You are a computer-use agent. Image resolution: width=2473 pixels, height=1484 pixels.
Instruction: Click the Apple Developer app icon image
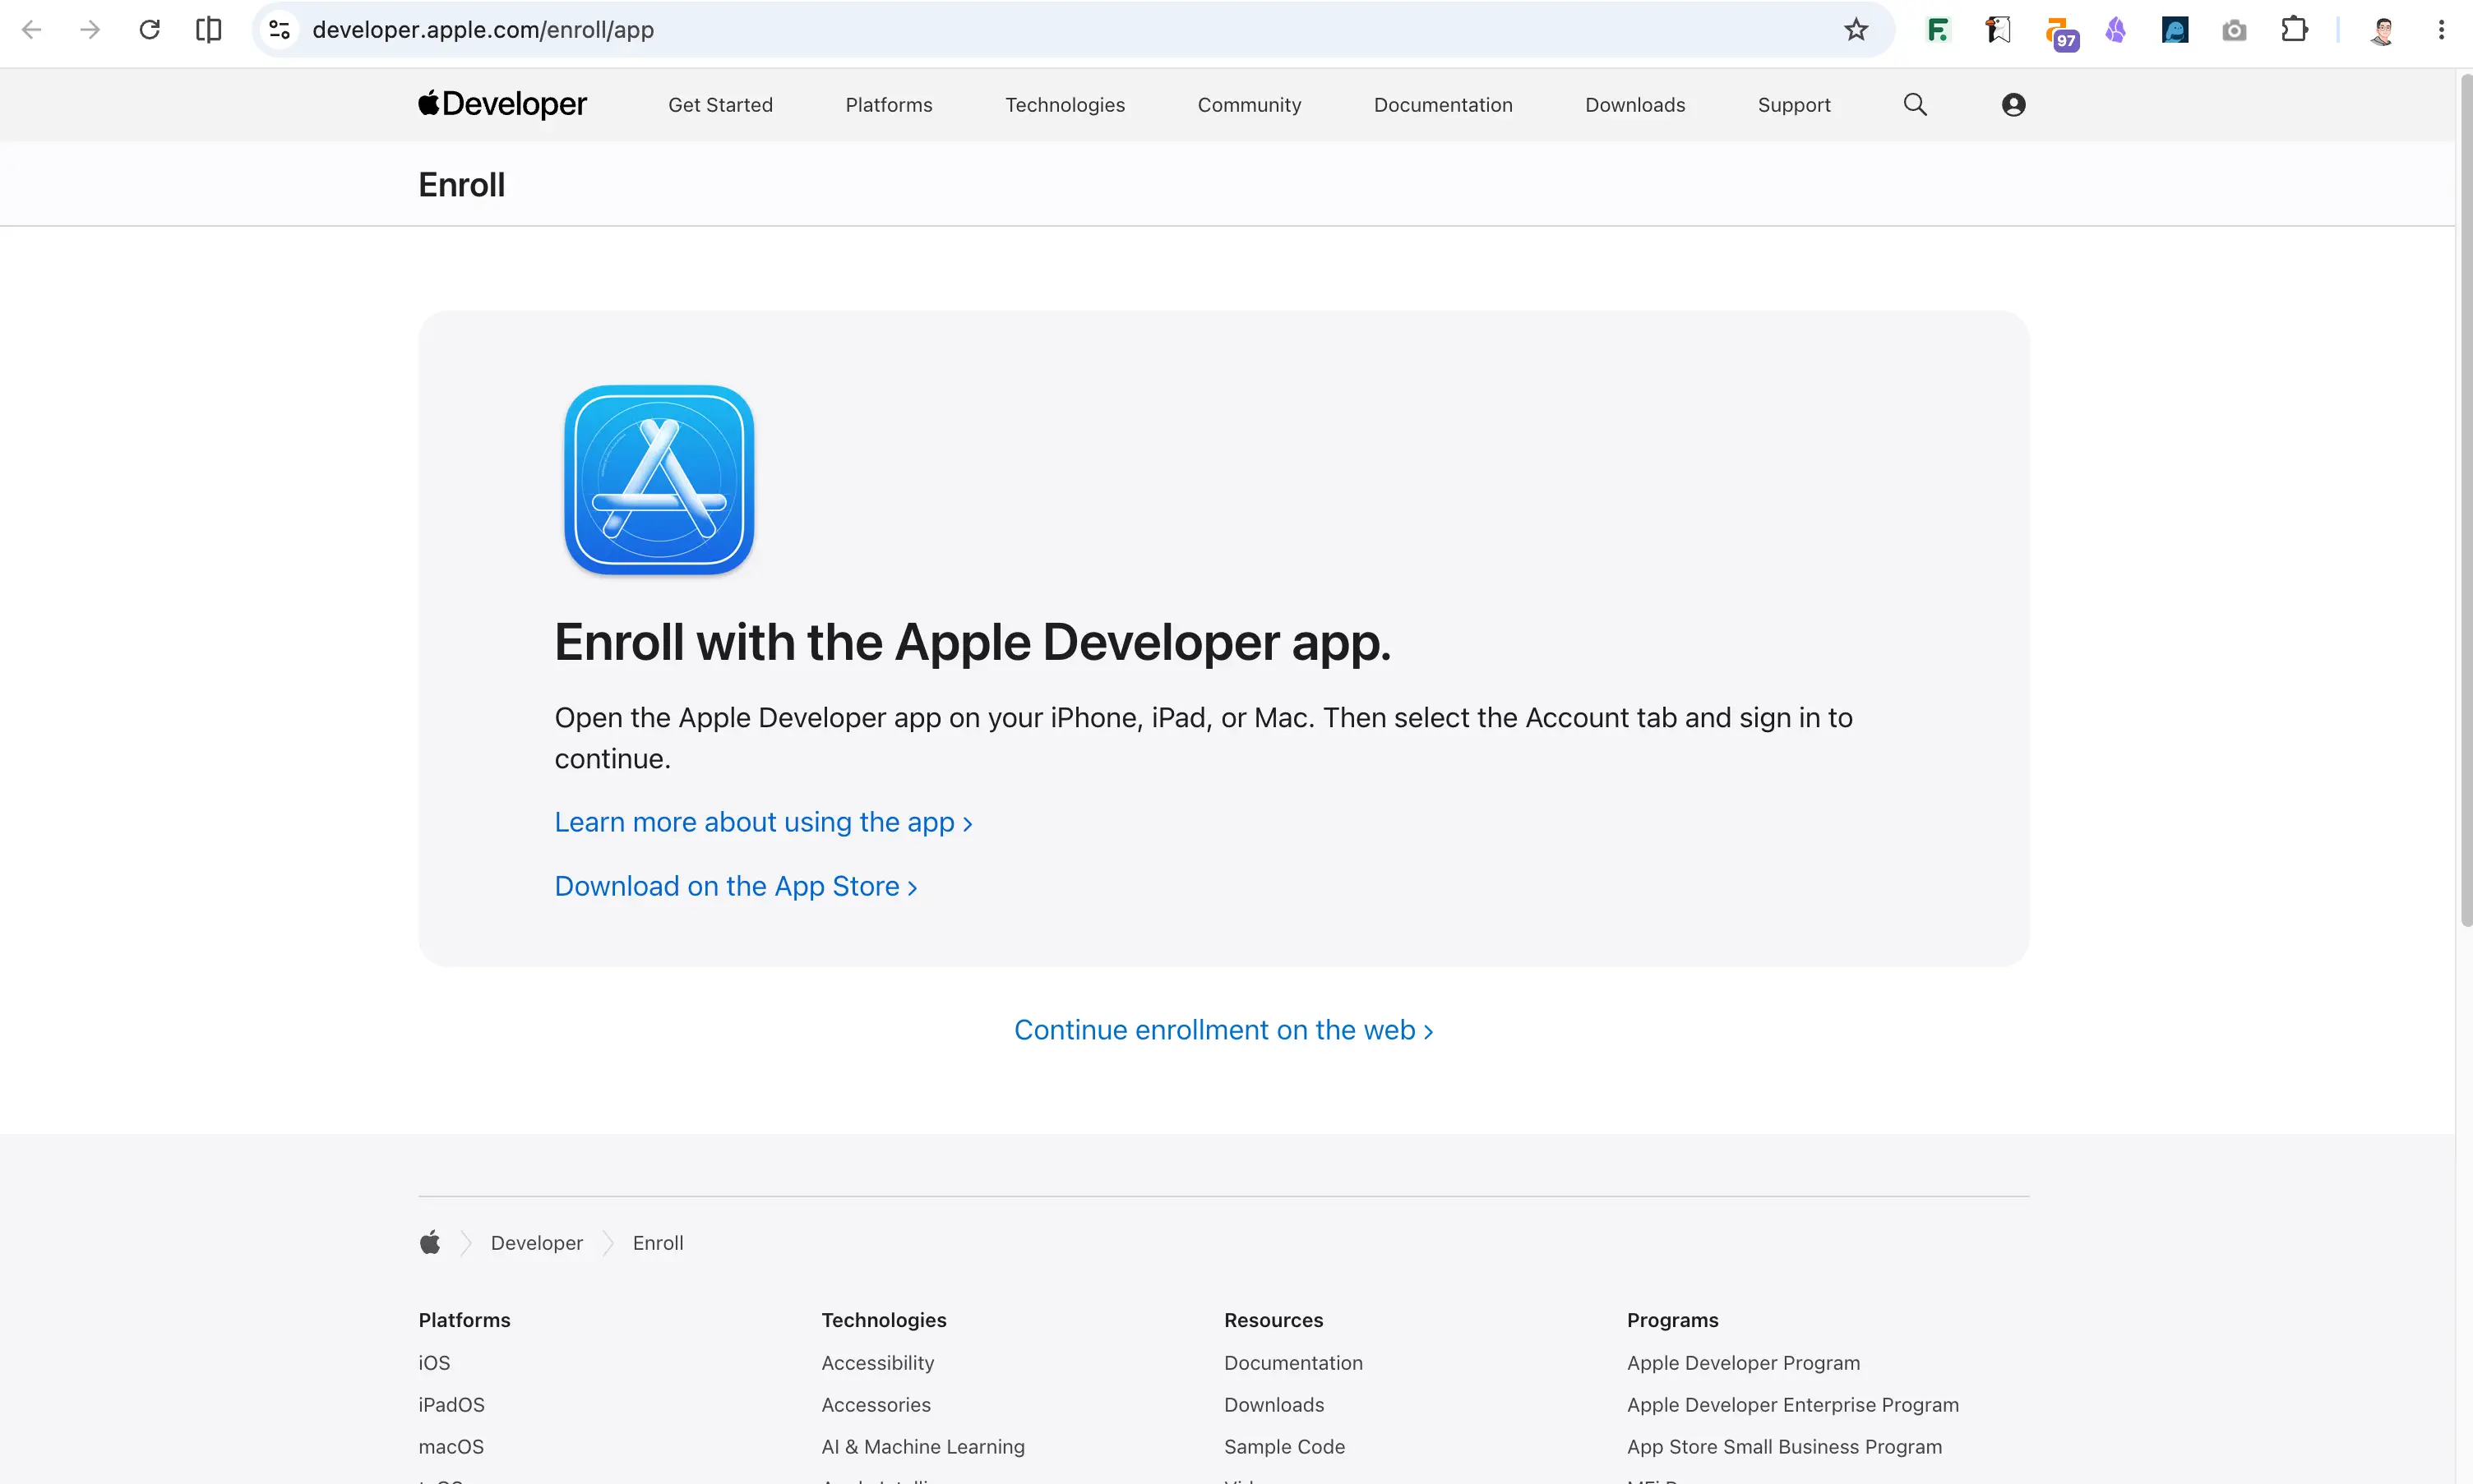click(659, 480)
